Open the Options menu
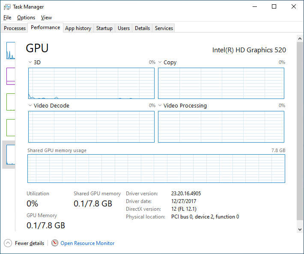Viewport: 304px width, 254px height. pos(26,18)
